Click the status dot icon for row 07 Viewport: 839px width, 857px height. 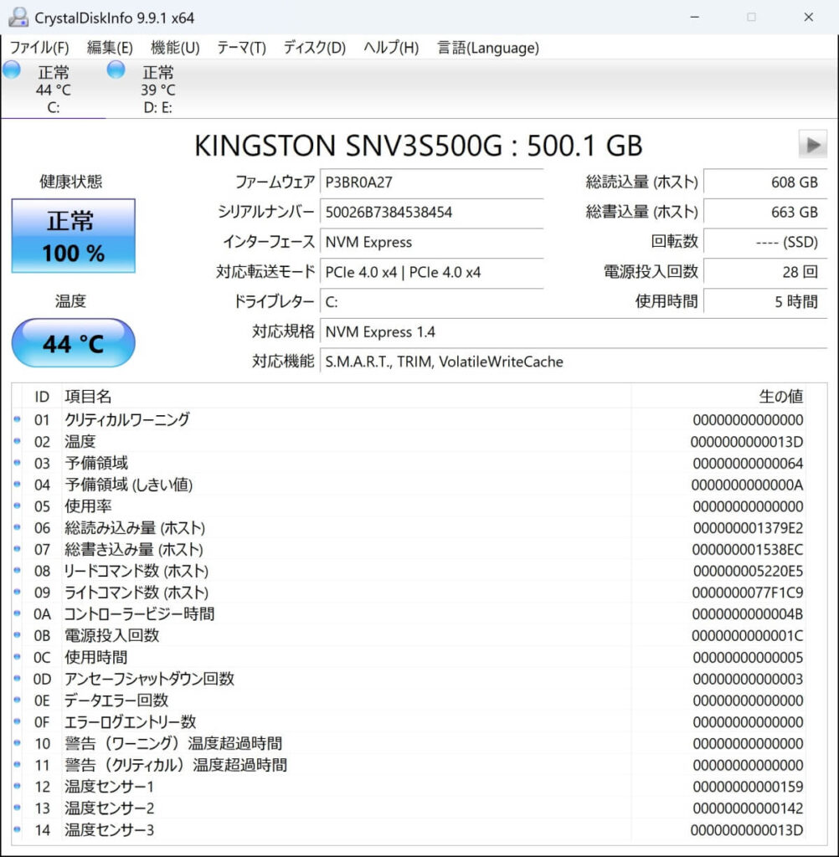coord(17,549)
